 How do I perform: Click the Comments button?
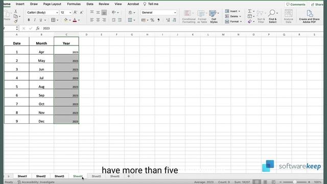click(296, 5)
